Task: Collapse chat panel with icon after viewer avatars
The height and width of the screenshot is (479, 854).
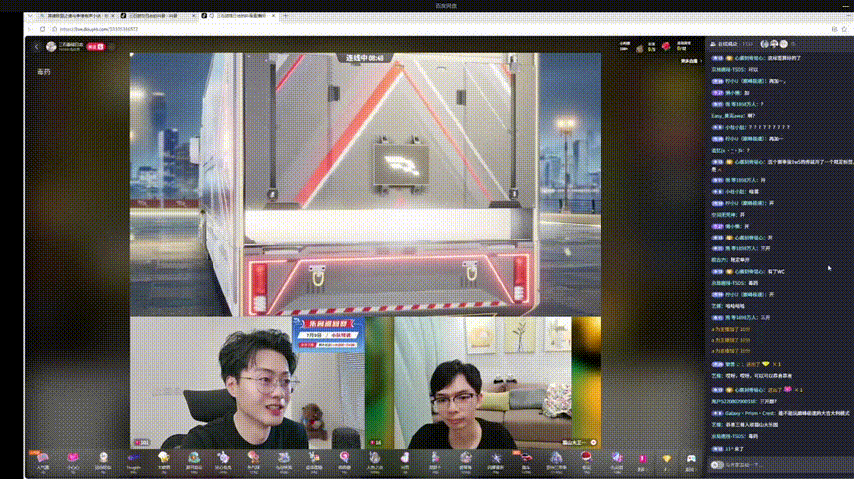Action: point(794,44)
